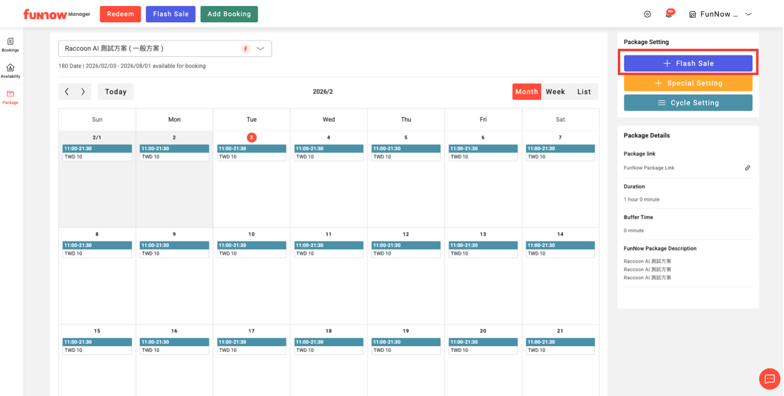Screen dimensions: 784x396
Task: Click the FunNow Manager logo
Action: (x=56, y=14)
